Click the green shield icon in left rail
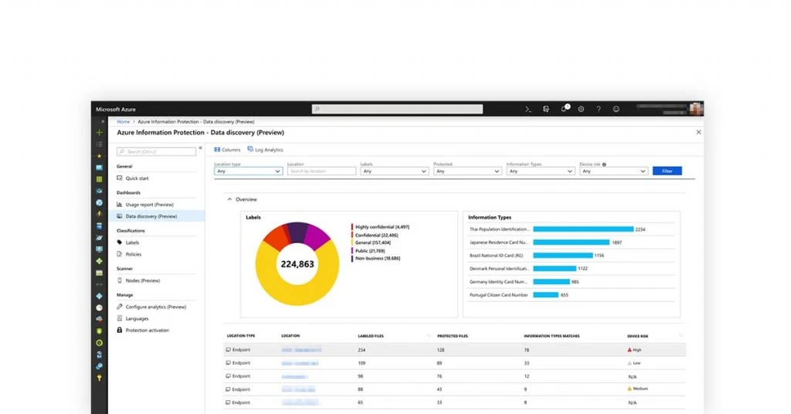This screenshot has width=791, height=414. point(100,331)
